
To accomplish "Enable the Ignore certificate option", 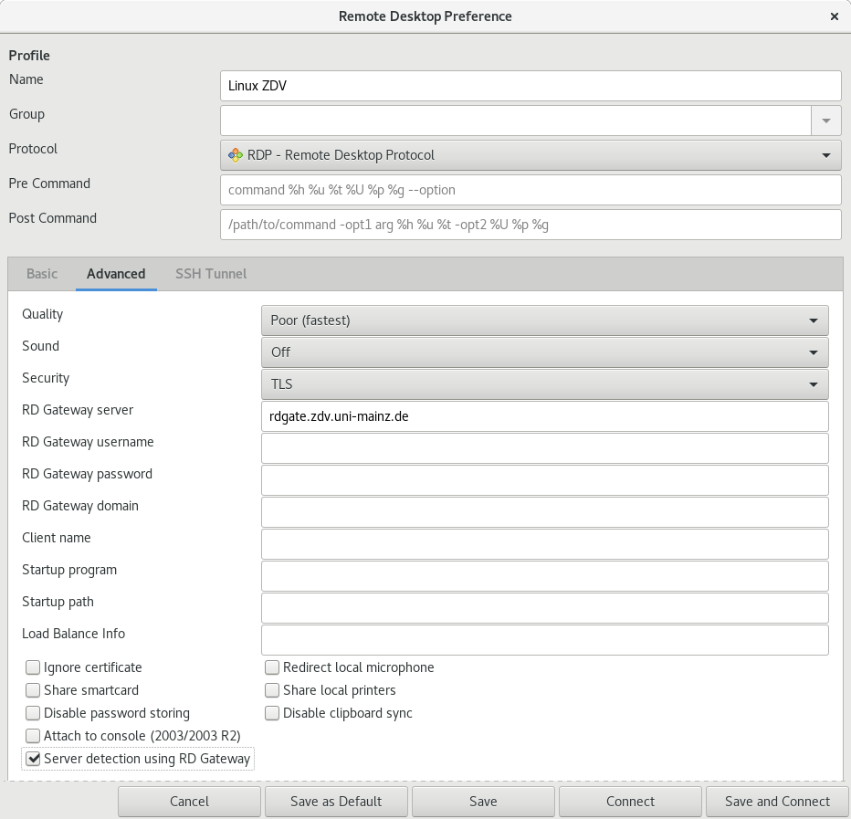I will (x=33, y=667).
